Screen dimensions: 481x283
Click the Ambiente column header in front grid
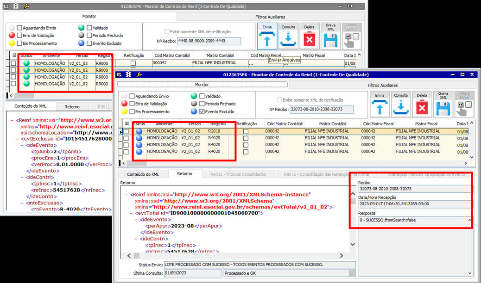pyautogui.click(x=164, y=124)
